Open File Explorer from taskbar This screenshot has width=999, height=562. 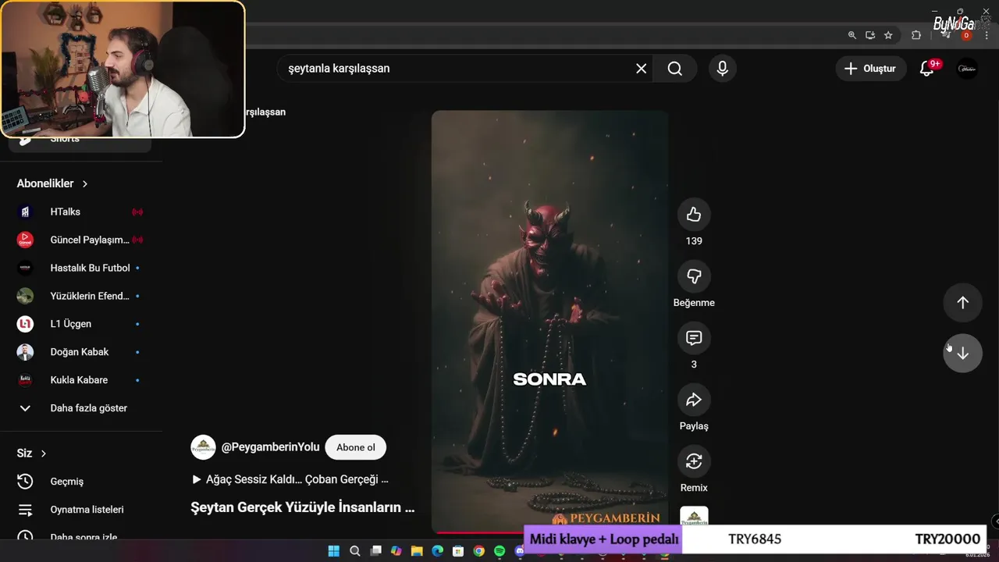pyautogui.click(x=417, y=551)
